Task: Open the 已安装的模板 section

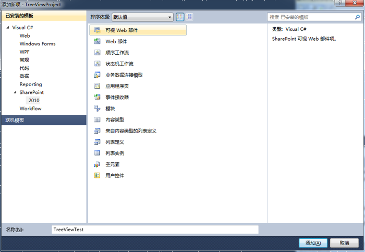Action: 44,16
